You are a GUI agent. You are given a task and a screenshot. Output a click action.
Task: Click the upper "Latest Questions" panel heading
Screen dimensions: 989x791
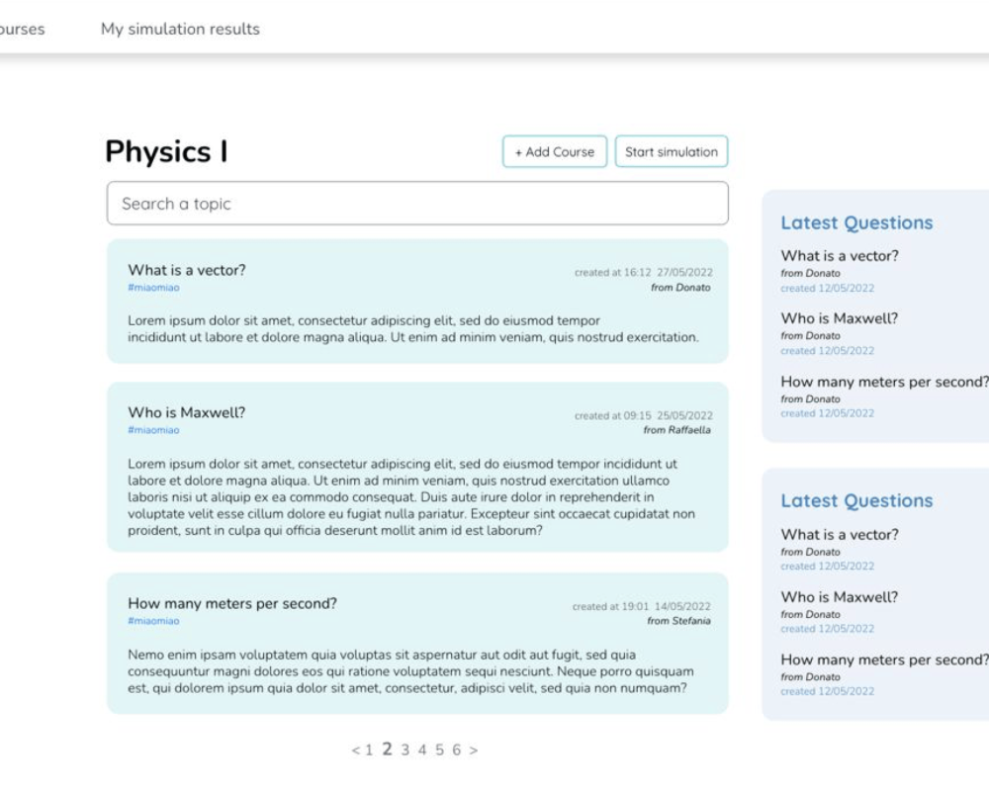[x=856, y=222]
